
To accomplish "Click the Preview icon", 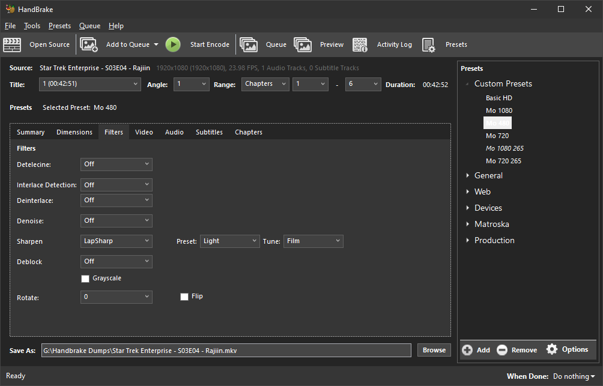I will [x=303, y=44].
